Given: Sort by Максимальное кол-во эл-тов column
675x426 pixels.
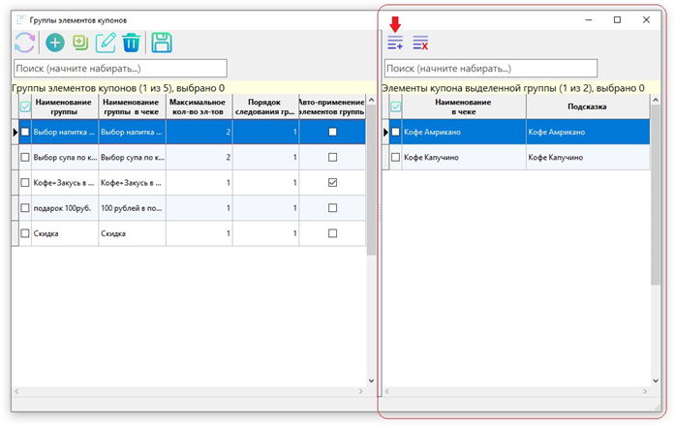Looking at the screenshot, I should [197, 107].
